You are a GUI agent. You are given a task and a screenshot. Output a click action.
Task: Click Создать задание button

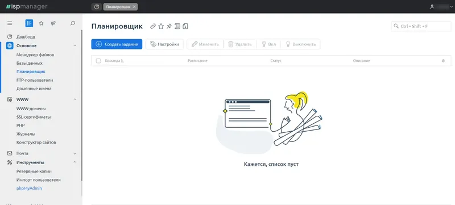(x=117, y=44)
